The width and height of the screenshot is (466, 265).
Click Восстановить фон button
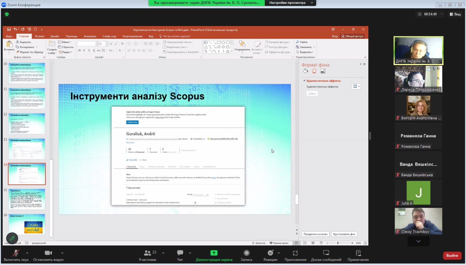point(344,234)
